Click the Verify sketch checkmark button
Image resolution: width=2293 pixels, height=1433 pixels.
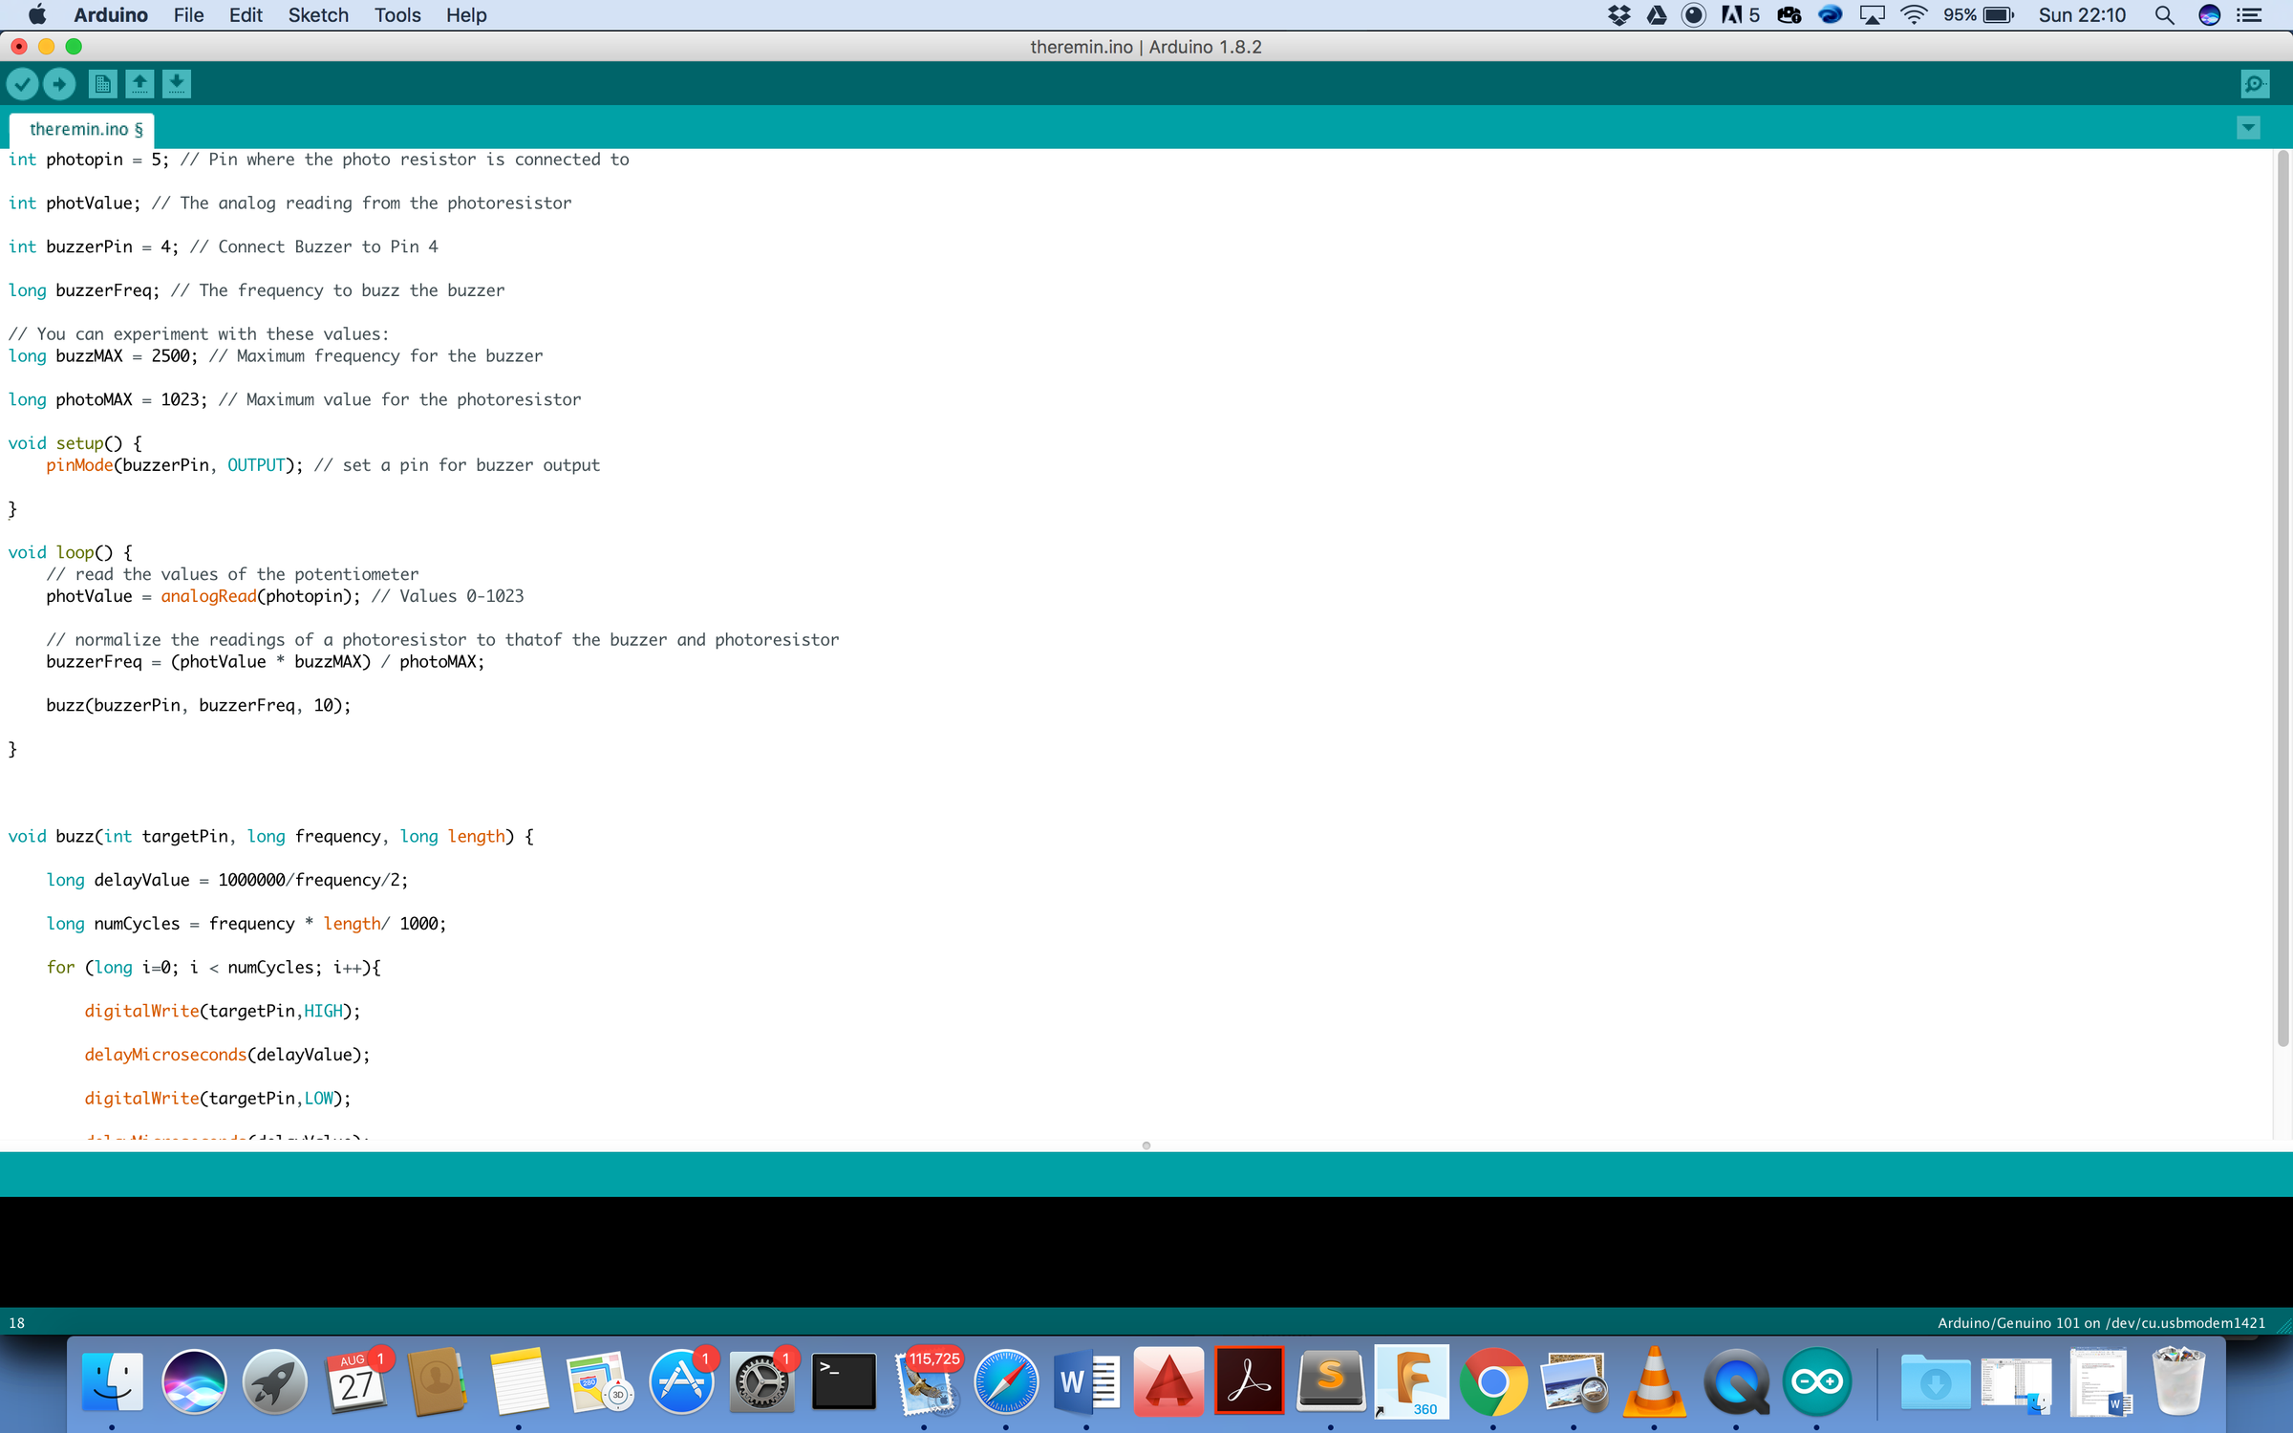pyautogui.click(x=23, y=84)
